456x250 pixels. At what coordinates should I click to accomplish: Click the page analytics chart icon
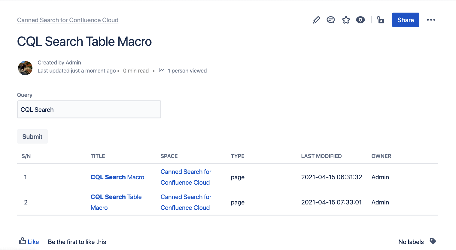162,70
